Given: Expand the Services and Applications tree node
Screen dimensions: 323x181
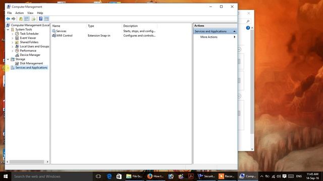Looking at the screenshot, I should [8, 68].
